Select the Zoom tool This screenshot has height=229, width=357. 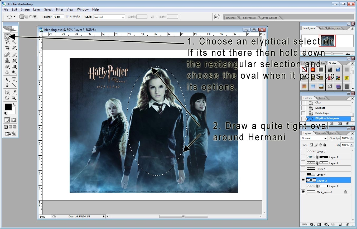click(14, 98)
